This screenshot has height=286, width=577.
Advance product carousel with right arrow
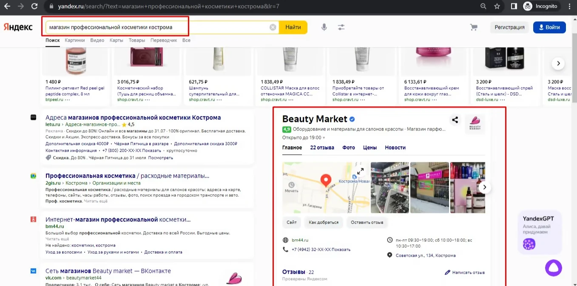558,64
